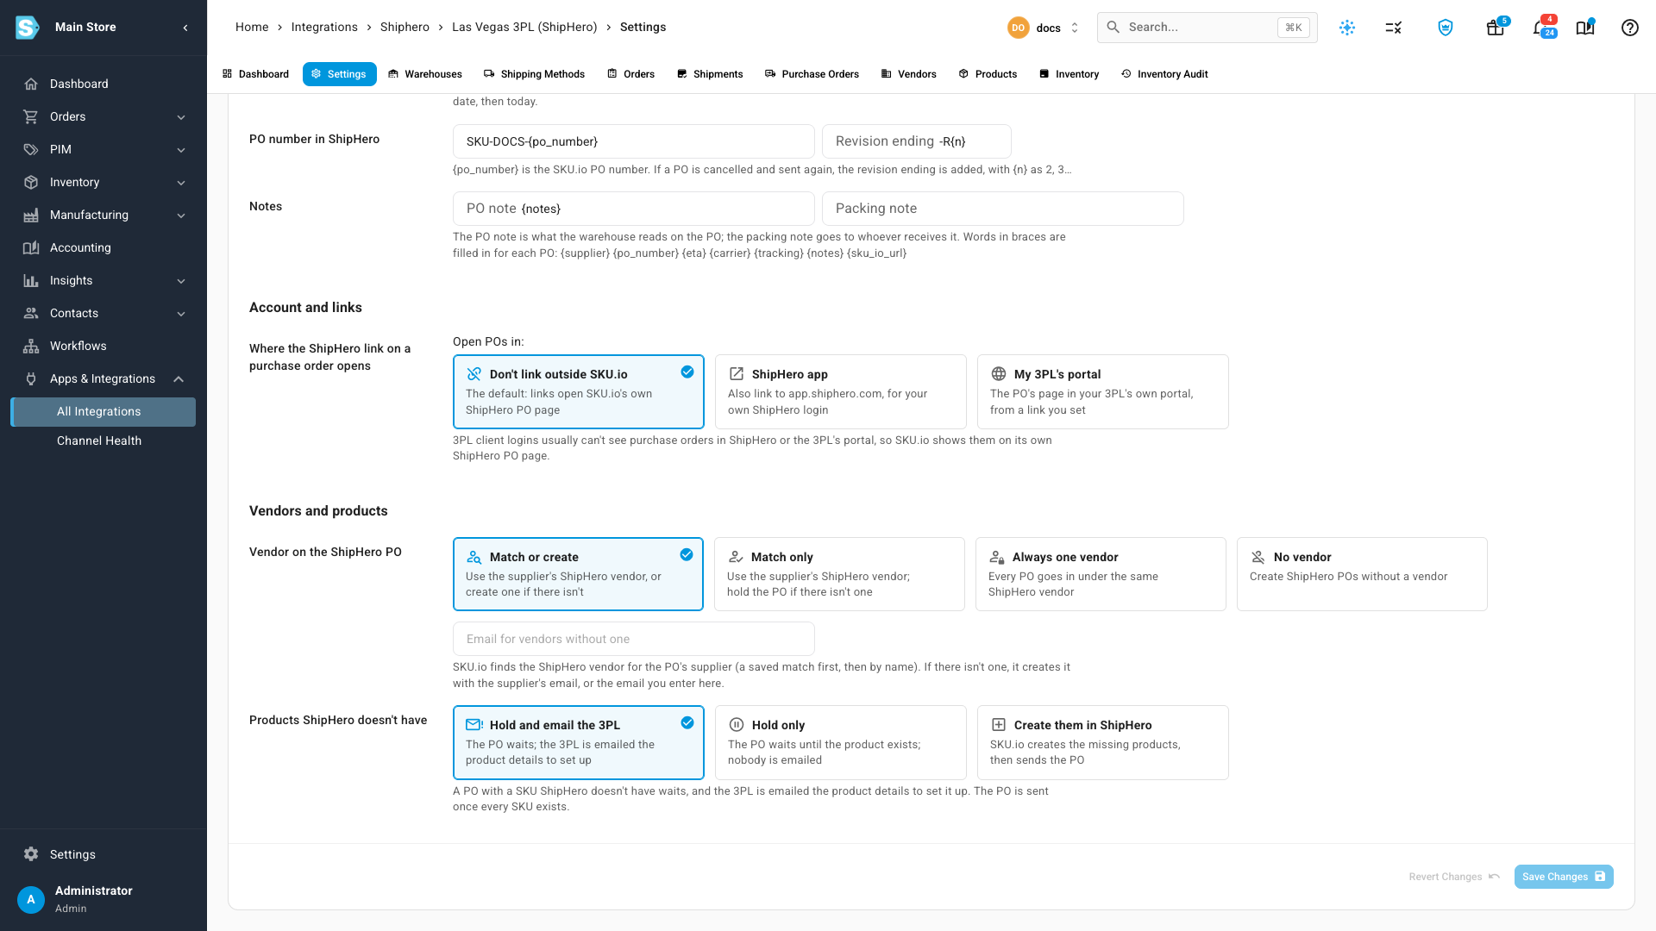
Task: Go to Integrations breadcrumb link
Action: [324, 28]
